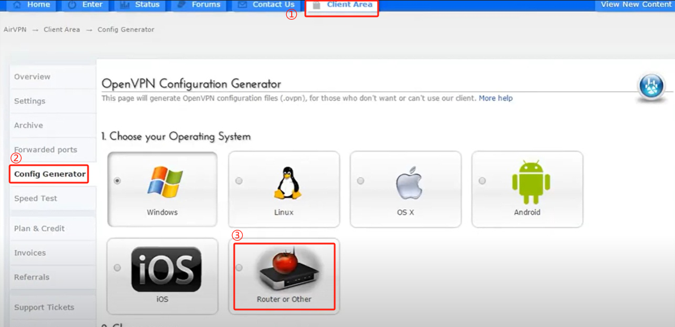Select the Router or Other radio button
This screenshot has width=675, height=327.
point(239,268)
